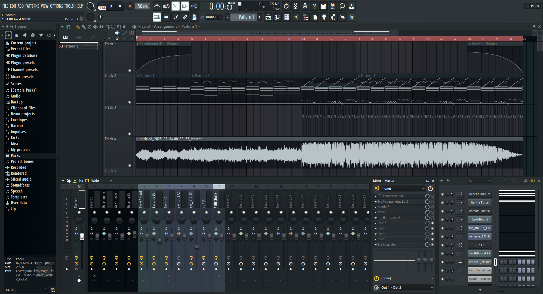Add a new channel with plus button
The image size is (543, 294).
click(480, 290)
